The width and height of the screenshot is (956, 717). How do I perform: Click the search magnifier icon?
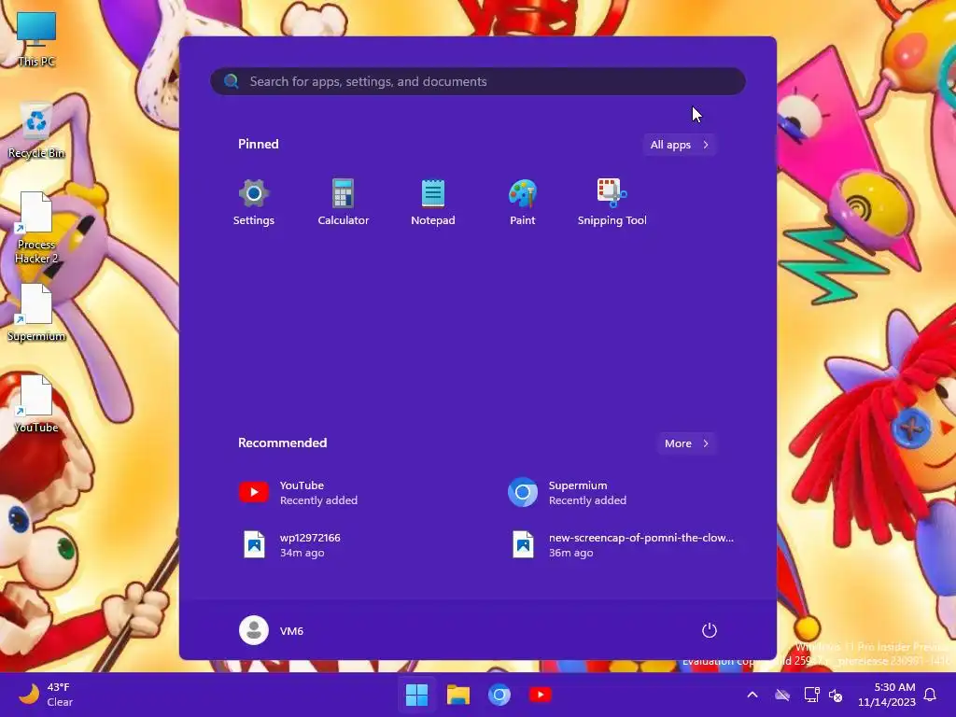pyautogui.click(x=232, y=81)
